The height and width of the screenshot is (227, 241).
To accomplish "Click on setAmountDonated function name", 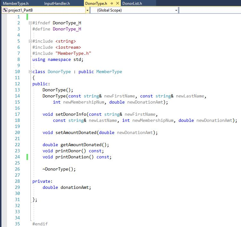I will [x=76, y=132].
